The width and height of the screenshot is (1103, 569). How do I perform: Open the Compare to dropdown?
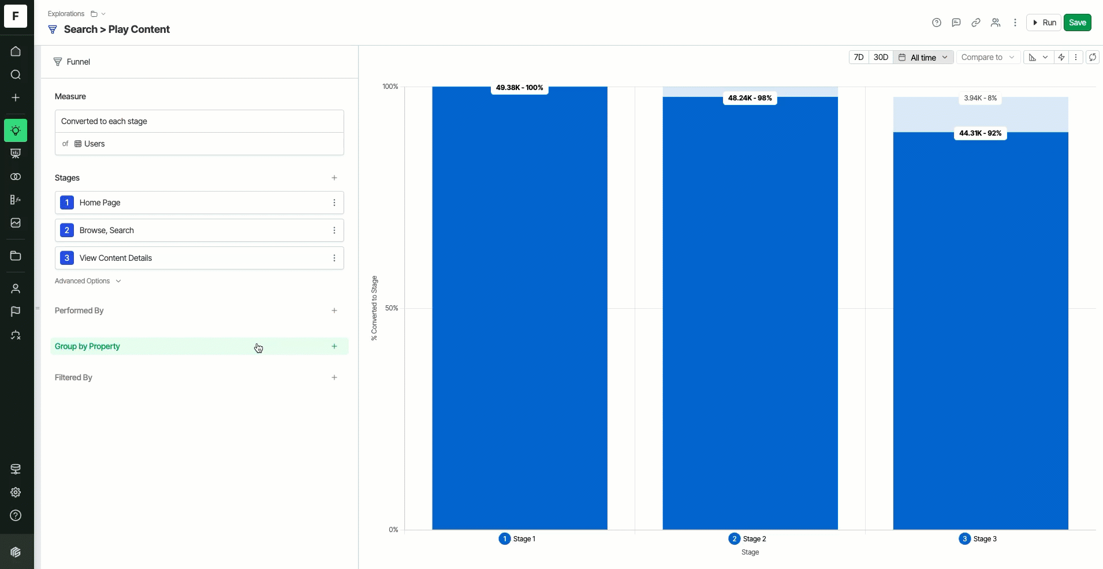pos(988,57)
